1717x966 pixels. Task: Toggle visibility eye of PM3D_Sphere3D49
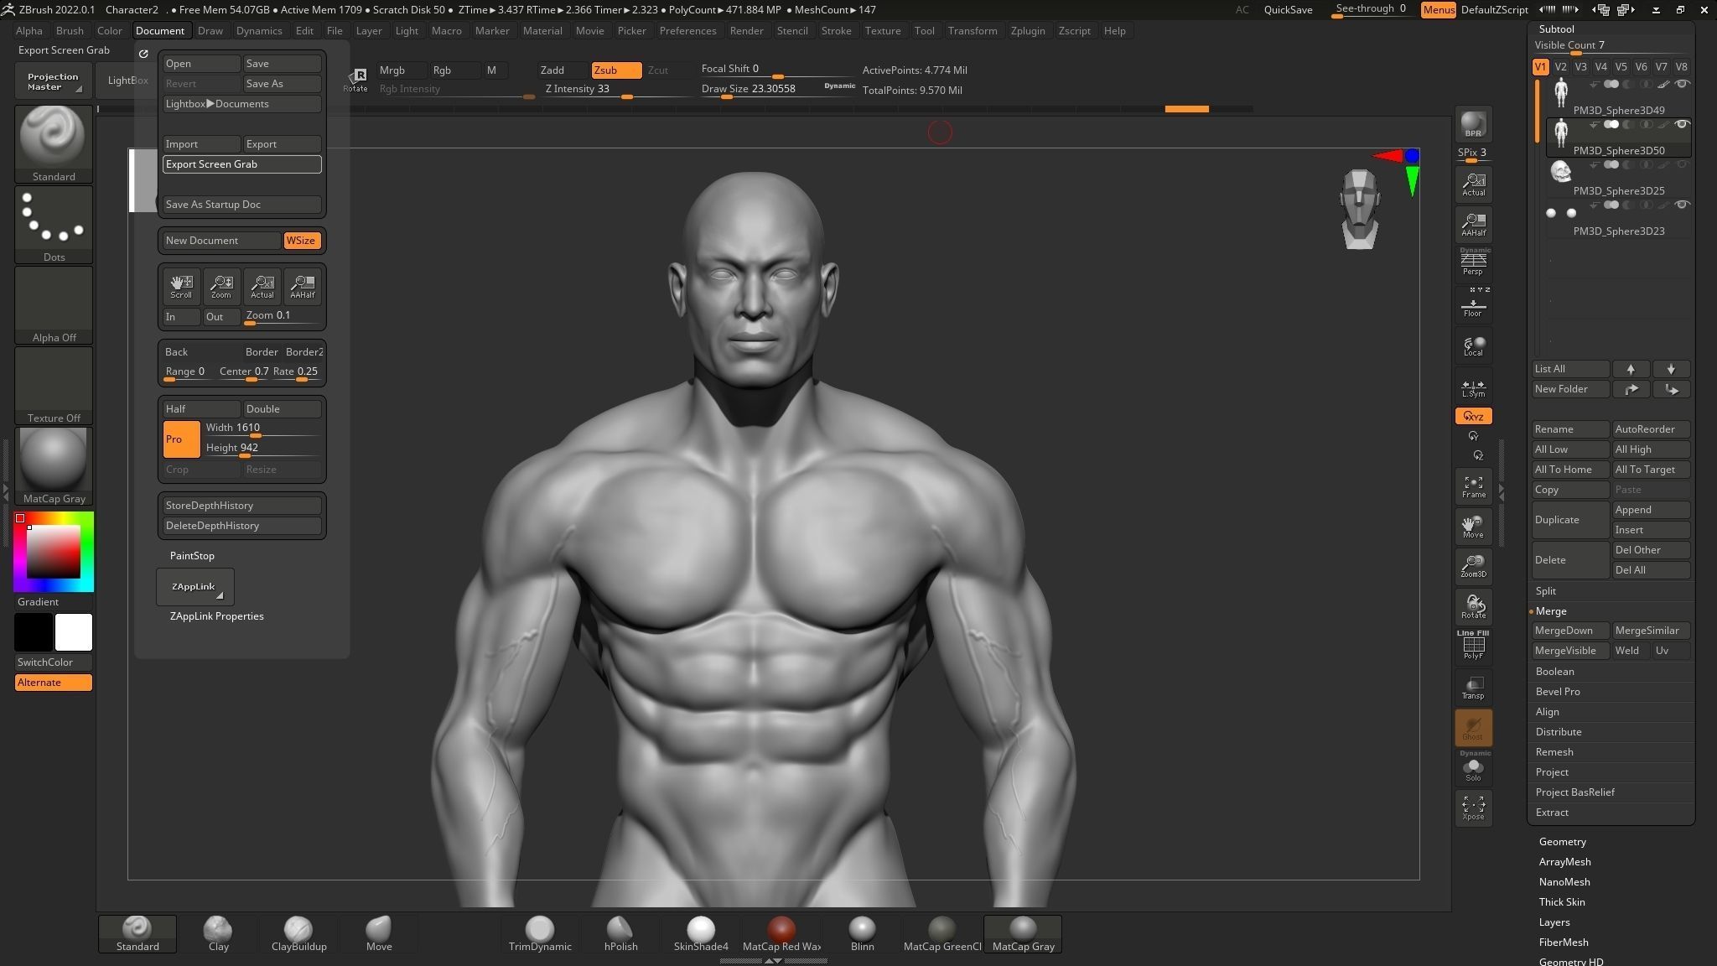point(1682,84)
